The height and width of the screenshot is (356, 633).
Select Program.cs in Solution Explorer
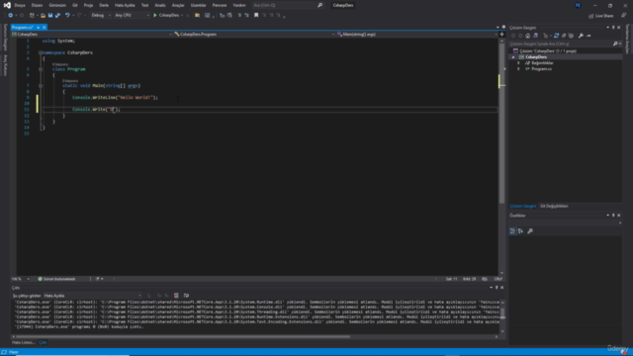click(541, 69)
